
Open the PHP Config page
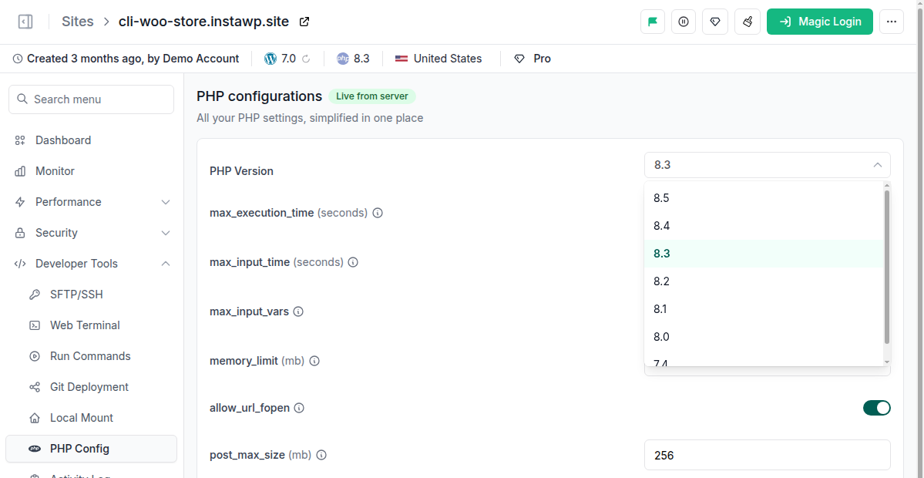92,449
